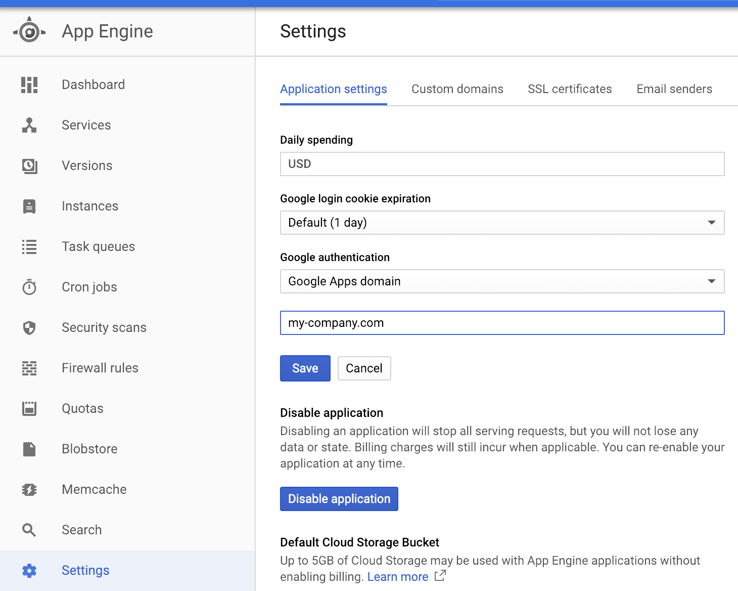Image resolution: width=738 pixels, height=591 pixels.
Task: Click the Disable application button
Action: click(339, 499)
